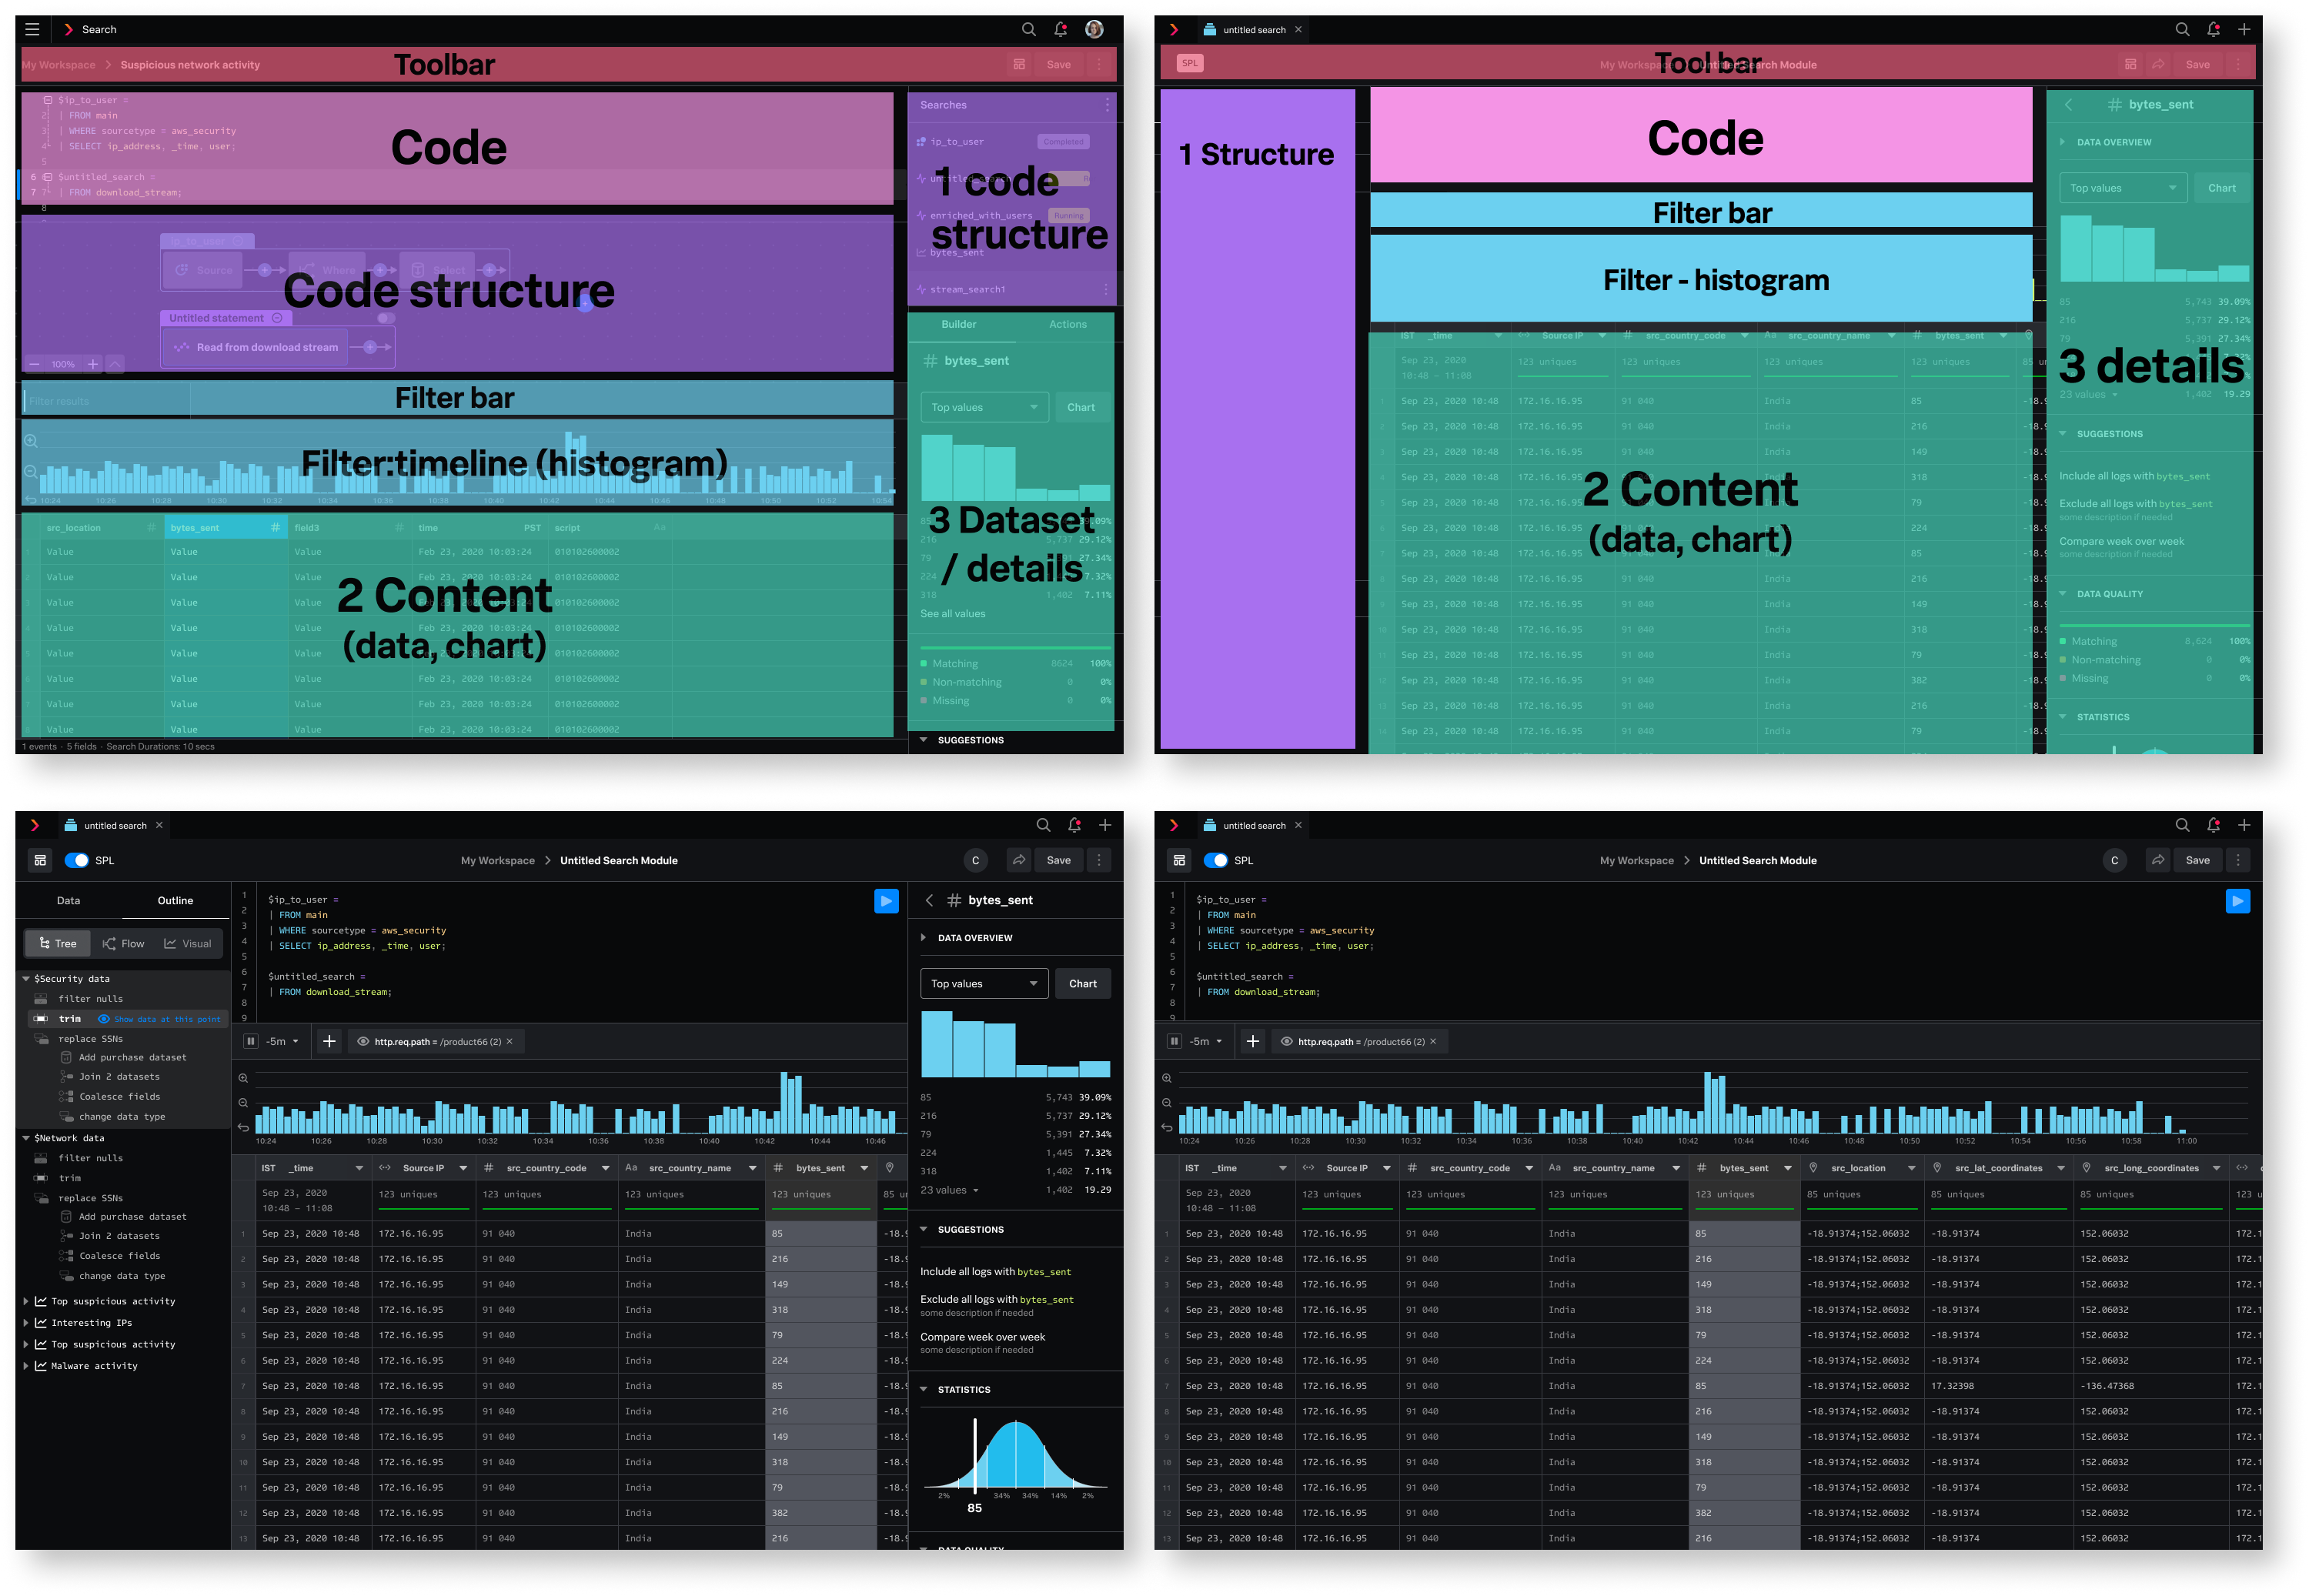Click the 85 marker on Statistics curve
The height and width of the screenshot is (1596, 2309).
click(974, 1455)
